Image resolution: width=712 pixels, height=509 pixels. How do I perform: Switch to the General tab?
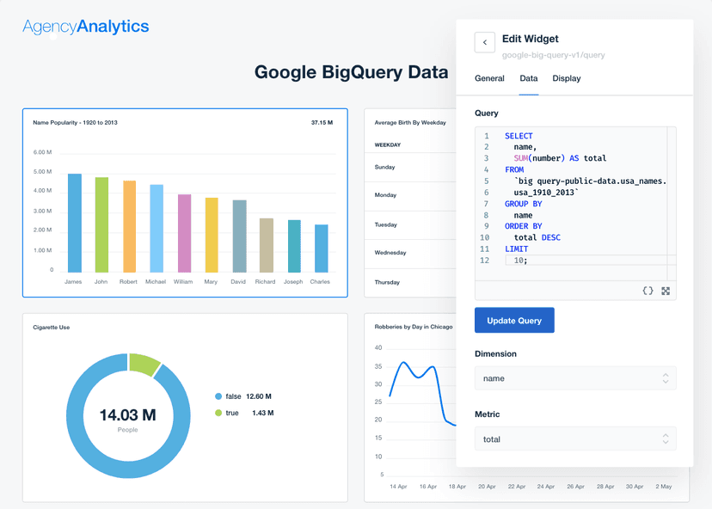click(x=489, y=78)
